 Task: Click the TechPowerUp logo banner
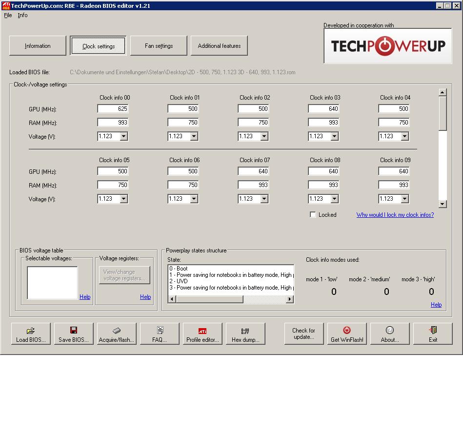point(388,46)
